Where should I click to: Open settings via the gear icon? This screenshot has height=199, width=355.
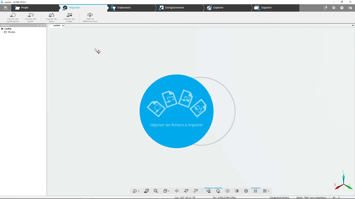tap(334, 8)
